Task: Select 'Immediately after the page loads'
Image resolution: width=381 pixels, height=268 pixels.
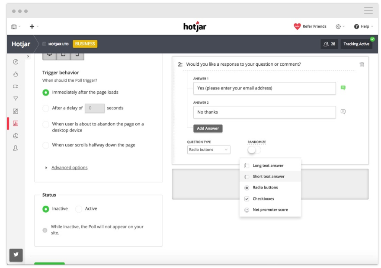Action: point(46,93)
